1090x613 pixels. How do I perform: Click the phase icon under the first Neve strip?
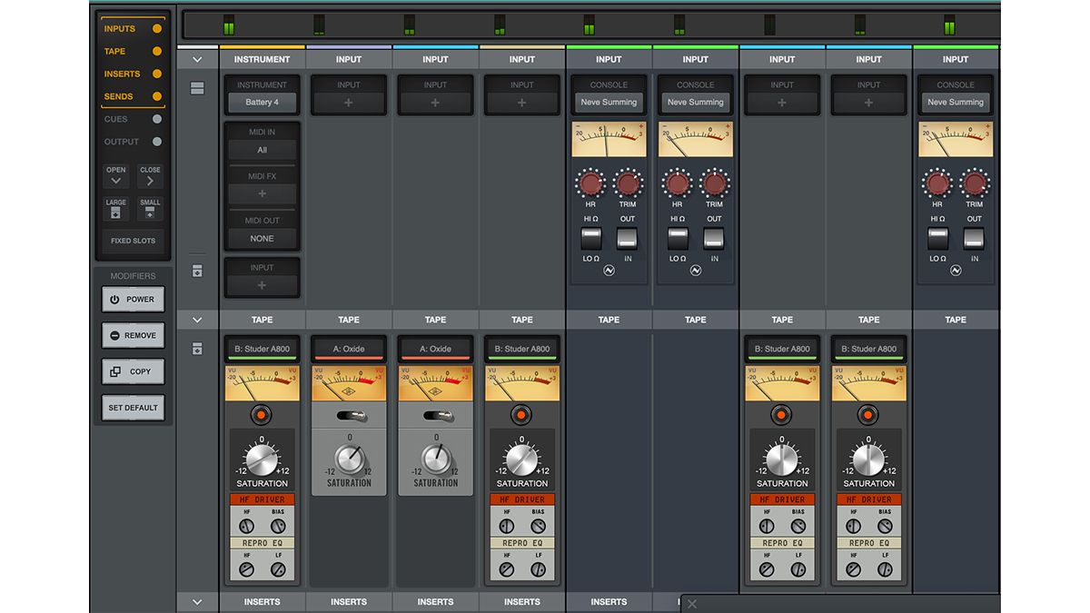pyautogui.click(x=609, y=271)
